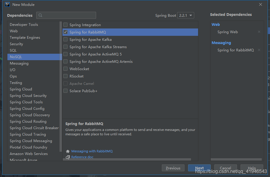Select the Amazon Web Services category
Viewport: 270px width, 177px height.
[x=33, y=154]
